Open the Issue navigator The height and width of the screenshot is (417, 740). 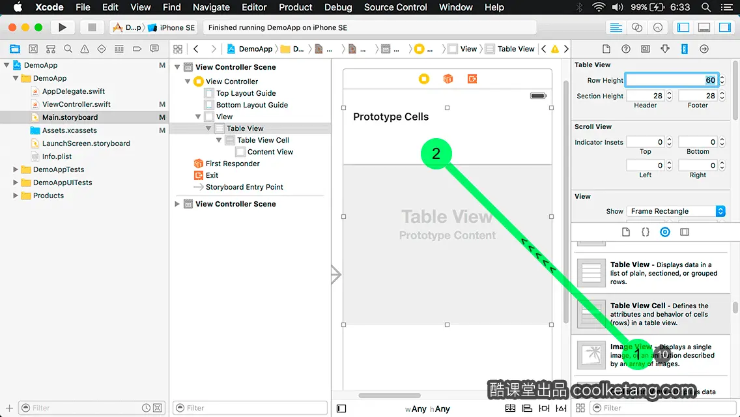[x=85, y=49]
